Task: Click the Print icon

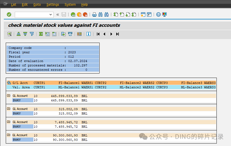Action: [x=94, y=14]
